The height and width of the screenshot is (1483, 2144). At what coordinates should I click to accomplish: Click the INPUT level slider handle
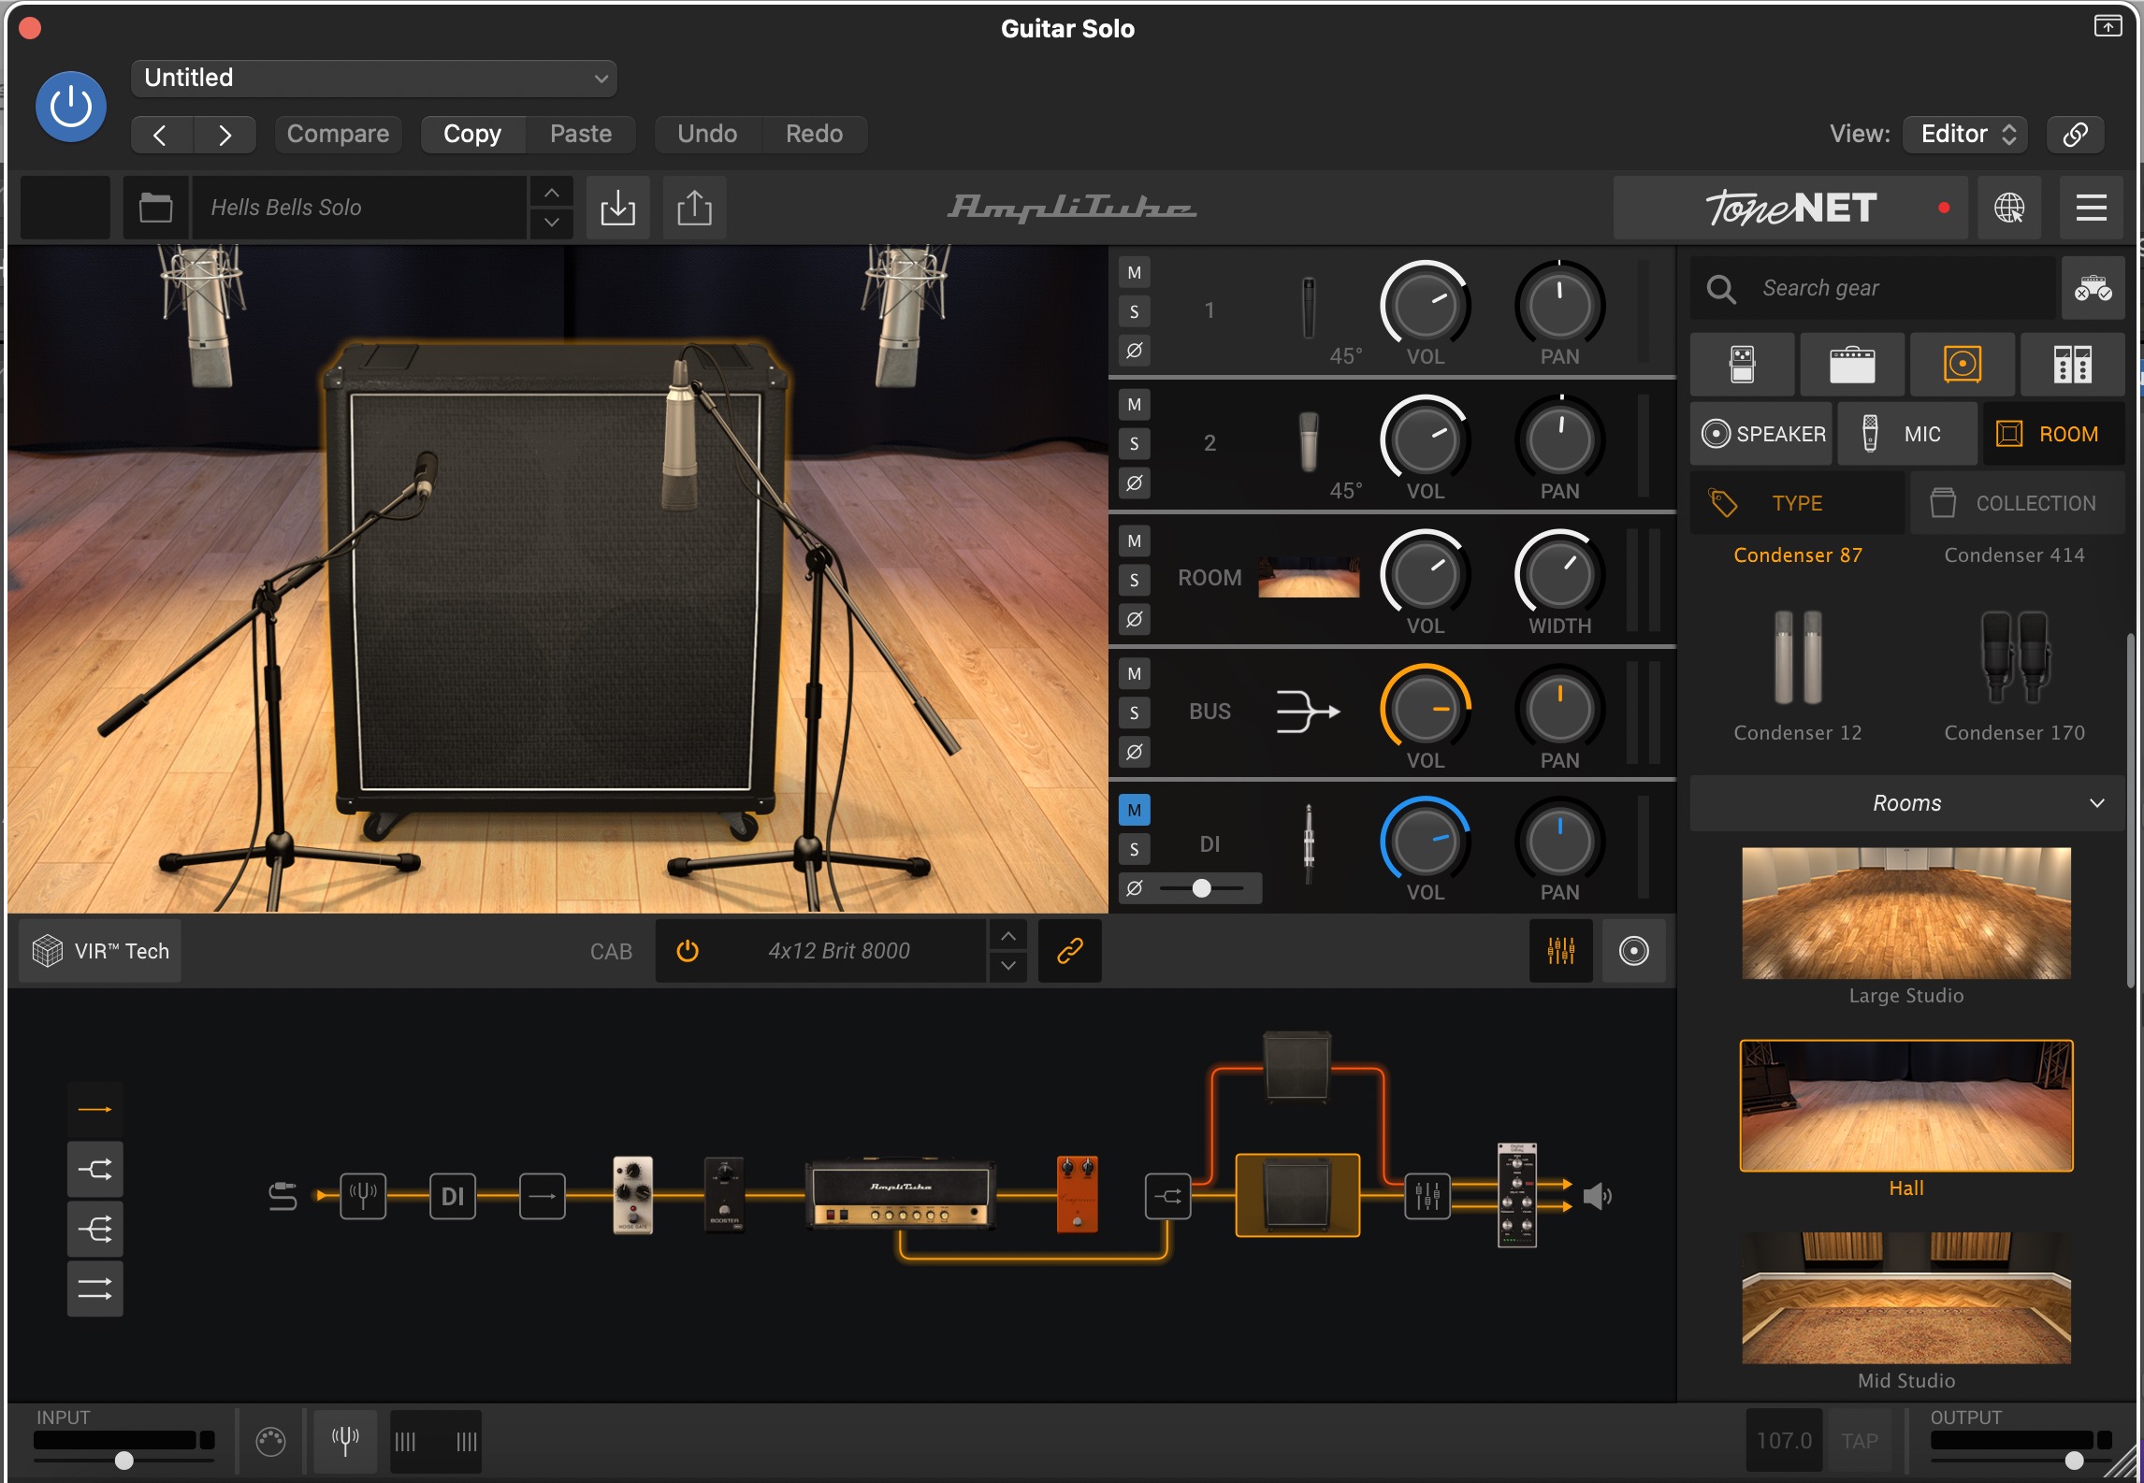tap(124, 1461)
